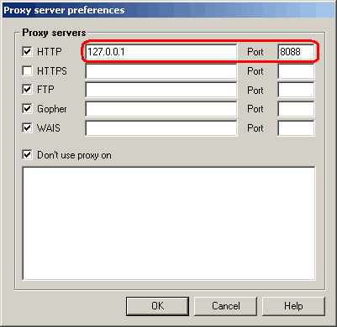Viewport: 337px width, 327px height.
Task: Select the Gopher port field
Action: [x=296, y=109]
